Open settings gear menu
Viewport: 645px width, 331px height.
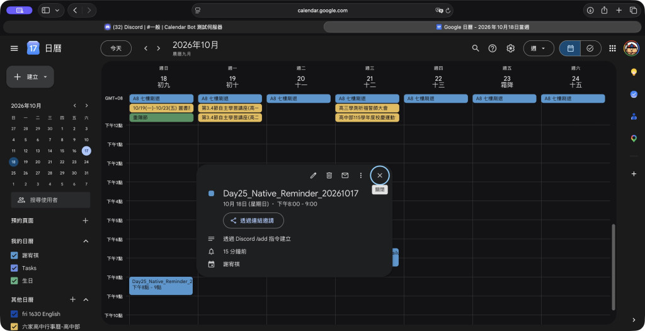click(510, 48)
